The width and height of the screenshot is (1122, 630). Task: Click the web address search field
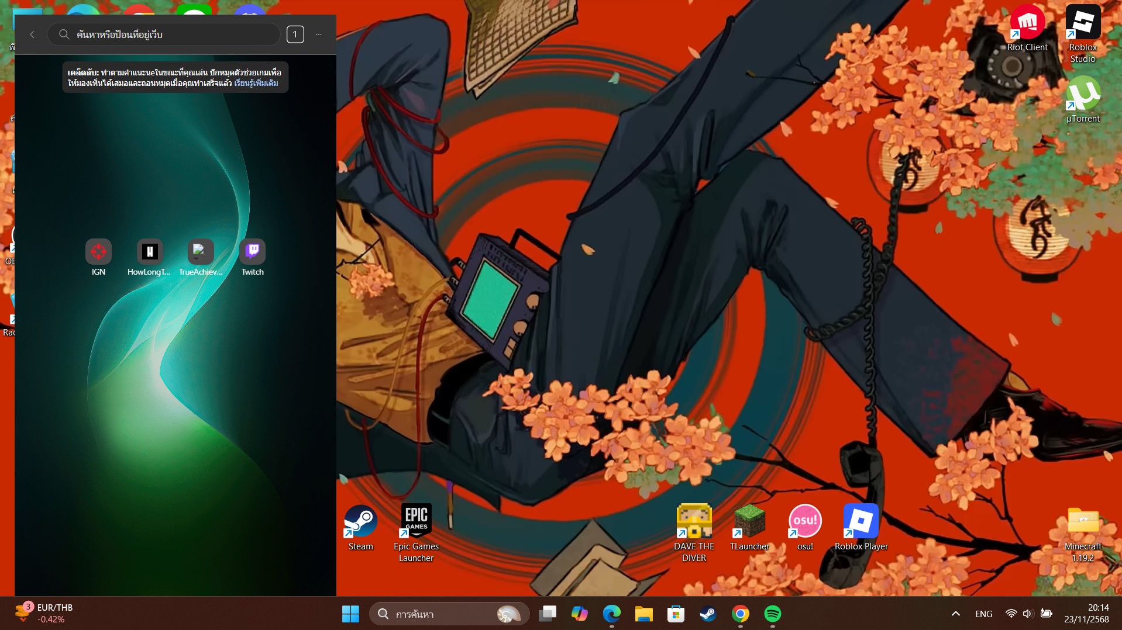[170, 34]
